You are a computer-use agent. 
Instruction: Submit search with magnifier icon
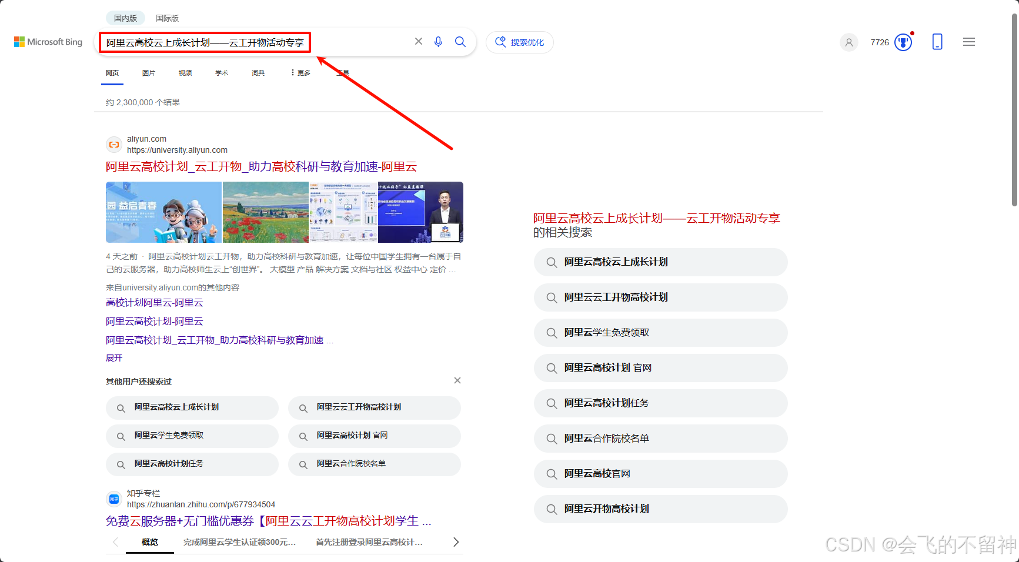(x=460, y=42)
